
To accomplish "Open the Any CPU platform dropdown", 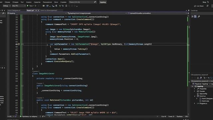I will pyautogui.click(x=19, y=6).
